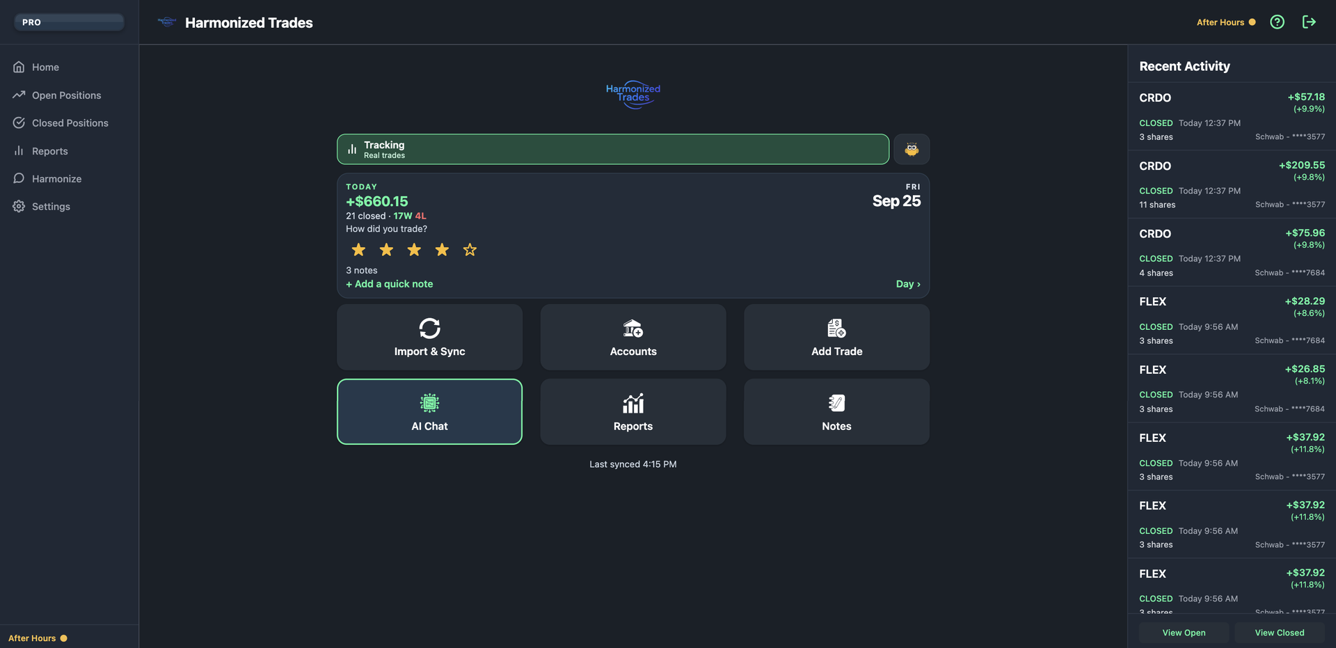Open Settings sidebar item
Viewport: 1336px width, 648px height.
pyautogui.click(x=70, y=206)
